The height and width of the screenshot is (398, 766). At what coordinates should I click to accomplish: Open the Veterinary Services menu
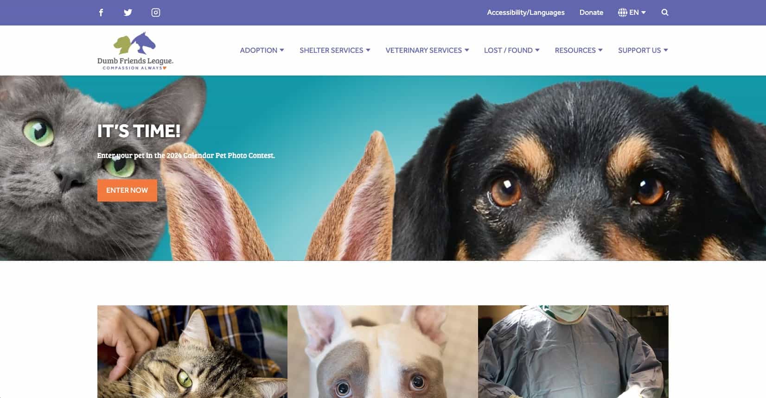coord(427,50)
